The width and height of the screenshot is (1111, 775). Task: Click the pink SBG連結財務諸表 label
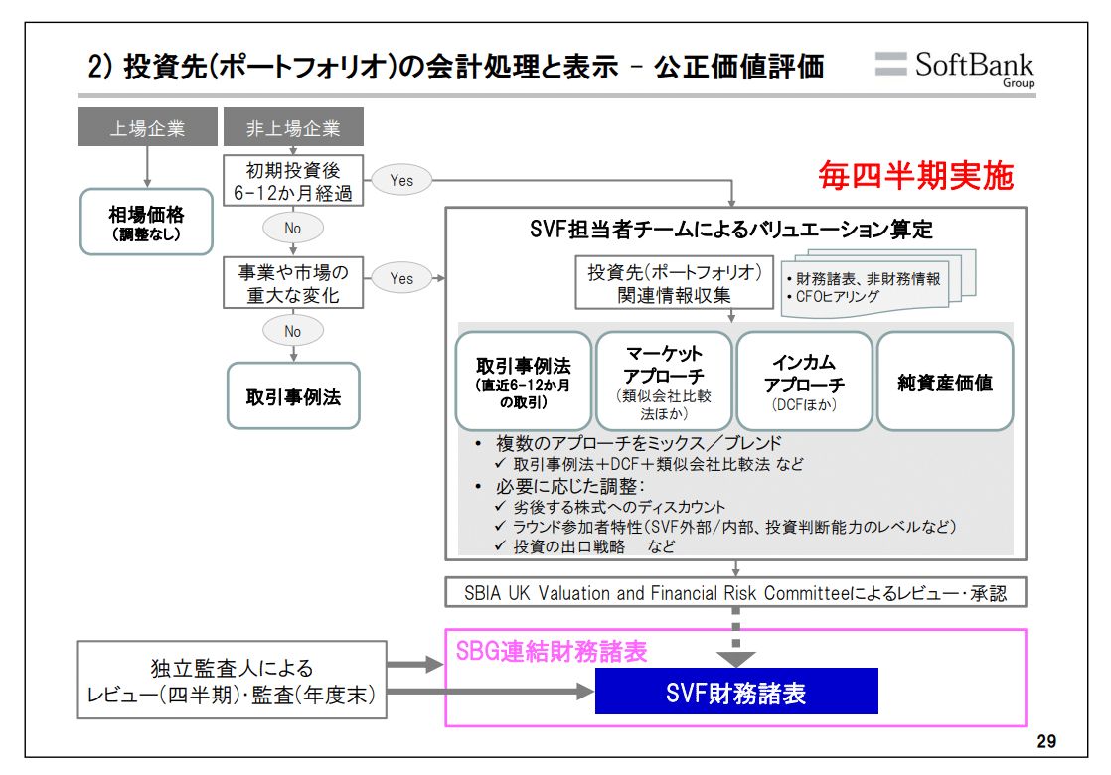pos(552,651)
